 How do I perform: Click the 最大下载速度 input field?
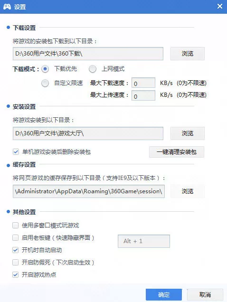click(143, 83)
